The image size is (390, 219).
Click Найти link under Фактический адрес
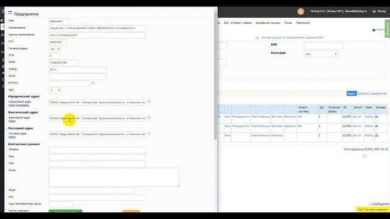(x=12, y=121)
